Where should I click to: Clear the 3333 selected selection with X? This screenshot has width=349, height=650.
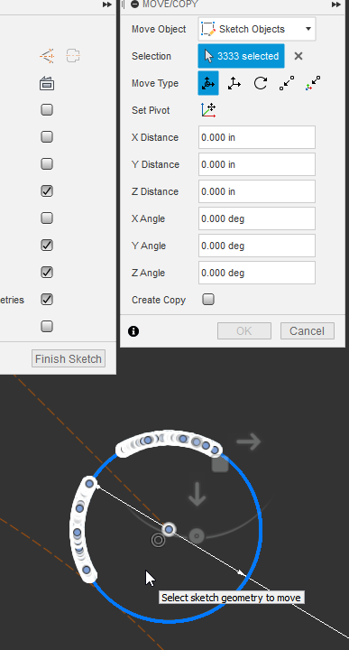click(298, 56)
